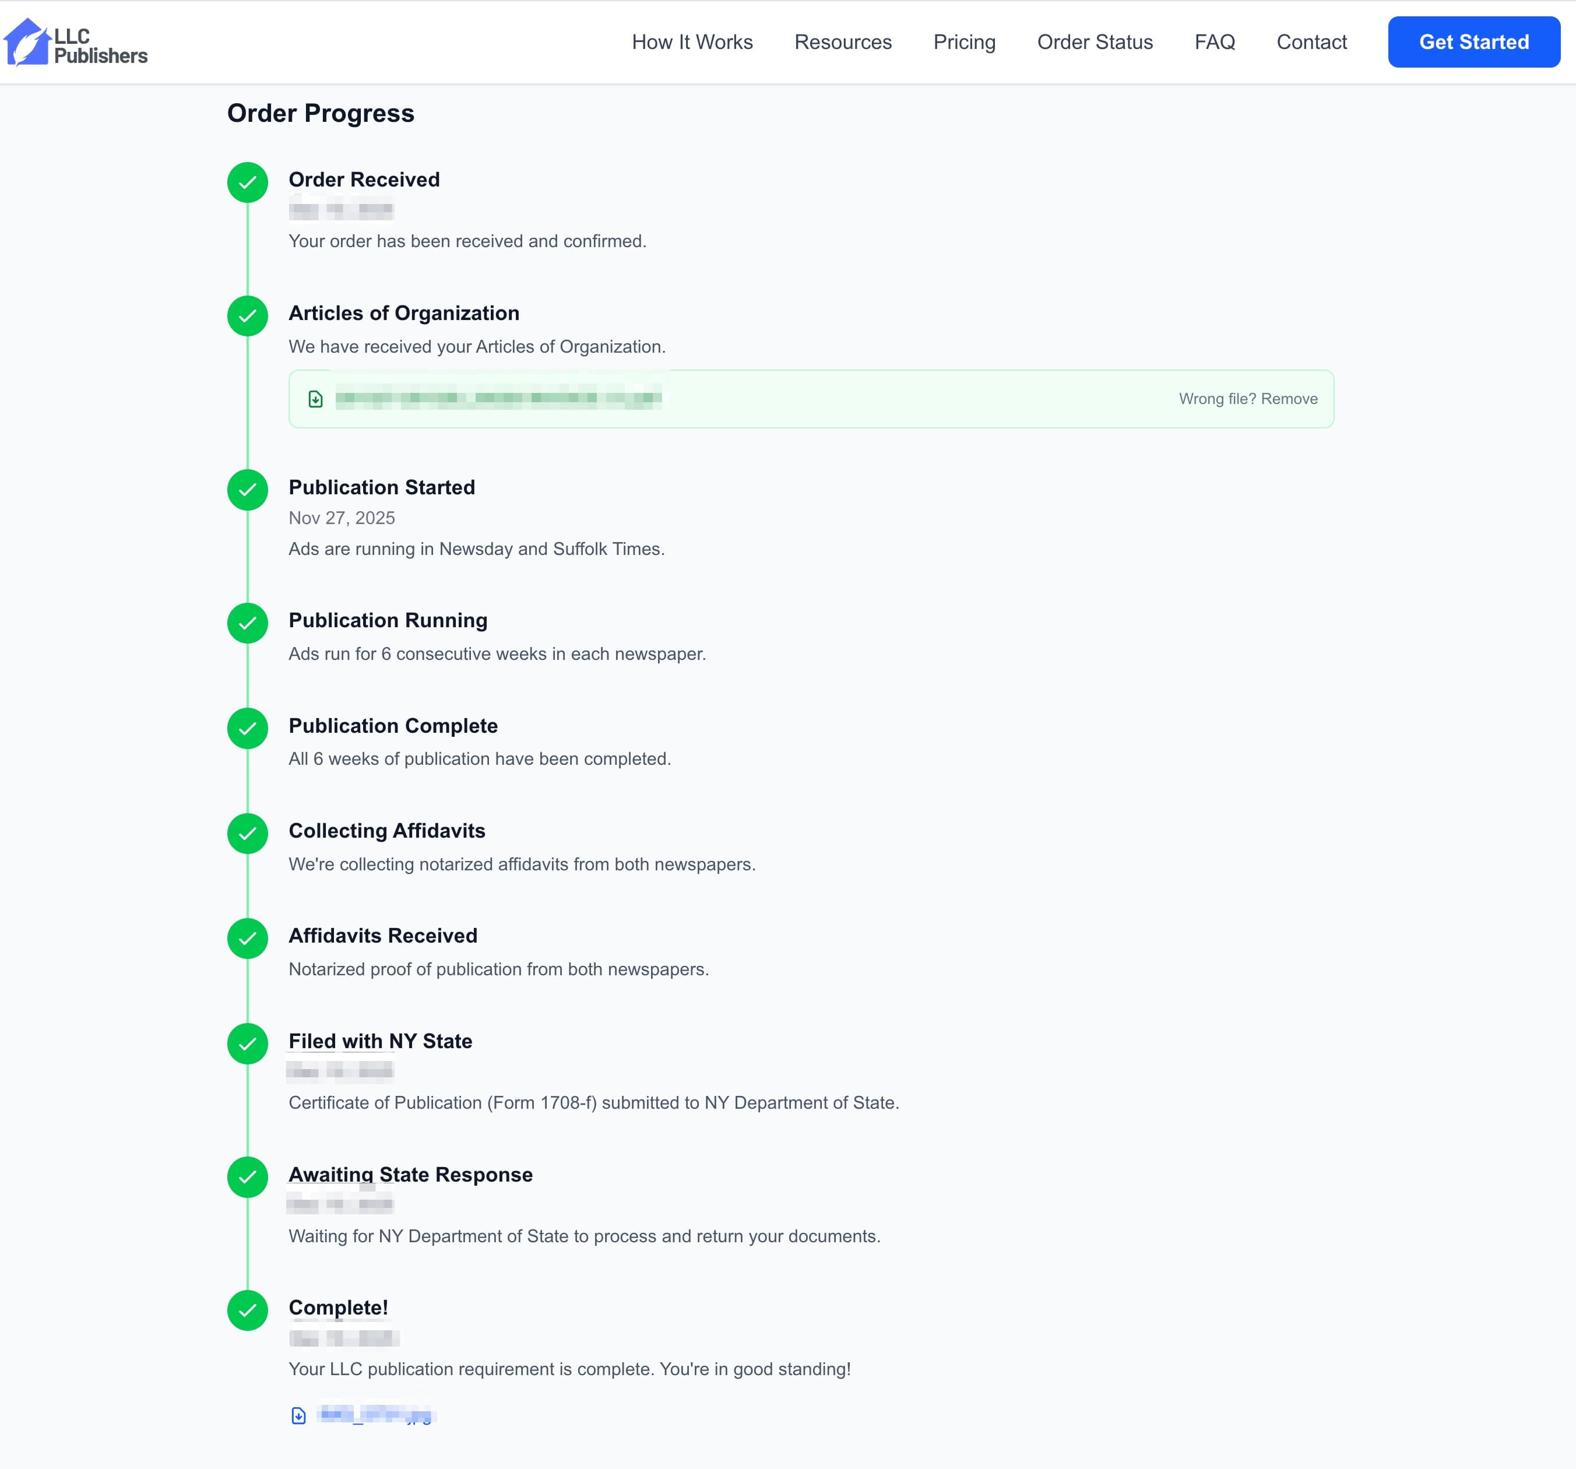Screen dimensions: 1576x1469
Task: Click the checkmark icon beside Publication Started
Action: [247, 491]
